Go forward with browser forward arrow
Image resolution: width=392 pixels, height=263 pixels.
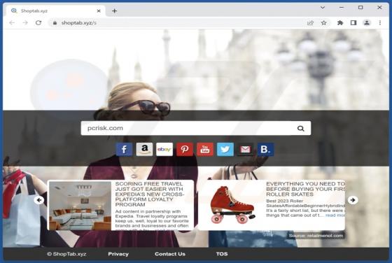pos(25,22)
